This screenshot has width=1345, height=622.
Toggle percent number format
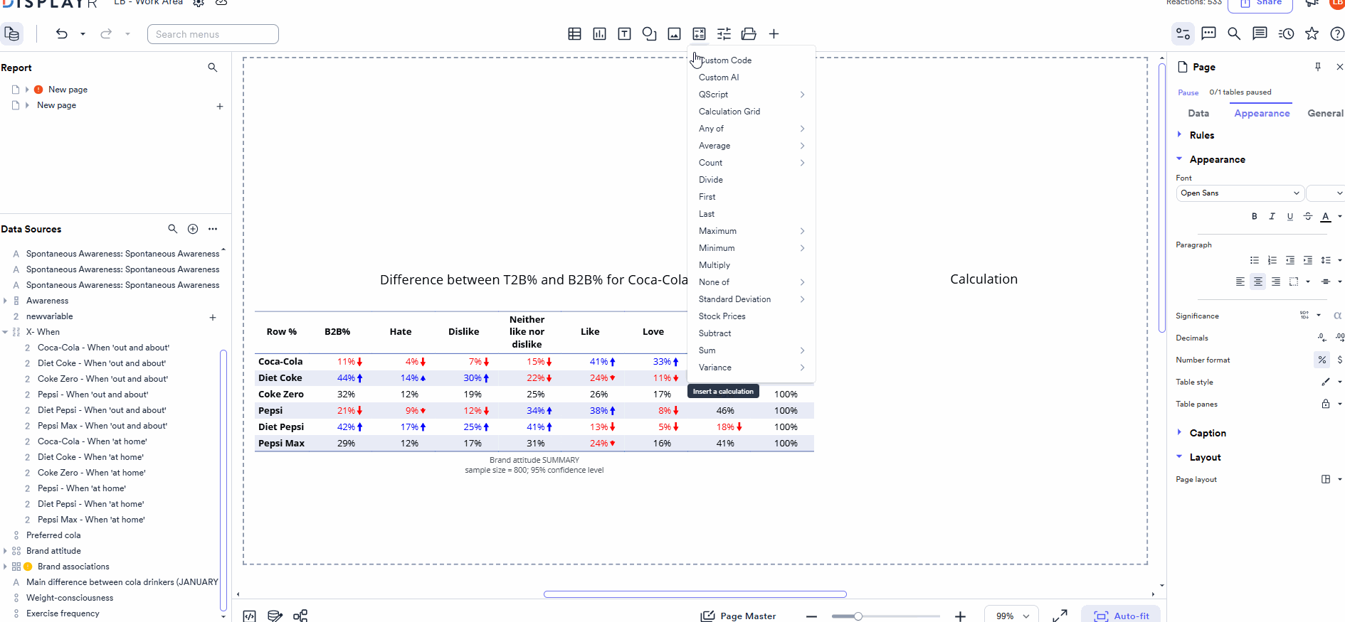[x=1322, y=360]
